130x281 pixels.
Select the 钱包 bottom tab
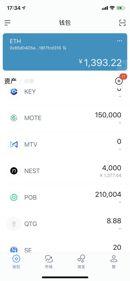16,262
